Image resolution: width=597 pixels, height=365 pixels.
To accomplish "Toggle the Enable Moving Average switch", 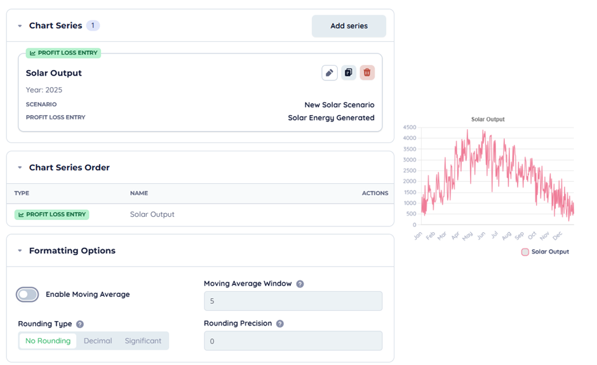I will pos(28,294).
